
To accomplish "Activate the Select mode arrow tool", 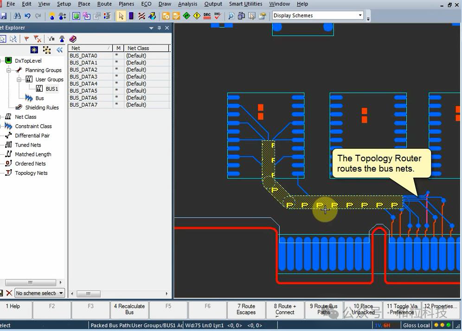I will point(121,16).
